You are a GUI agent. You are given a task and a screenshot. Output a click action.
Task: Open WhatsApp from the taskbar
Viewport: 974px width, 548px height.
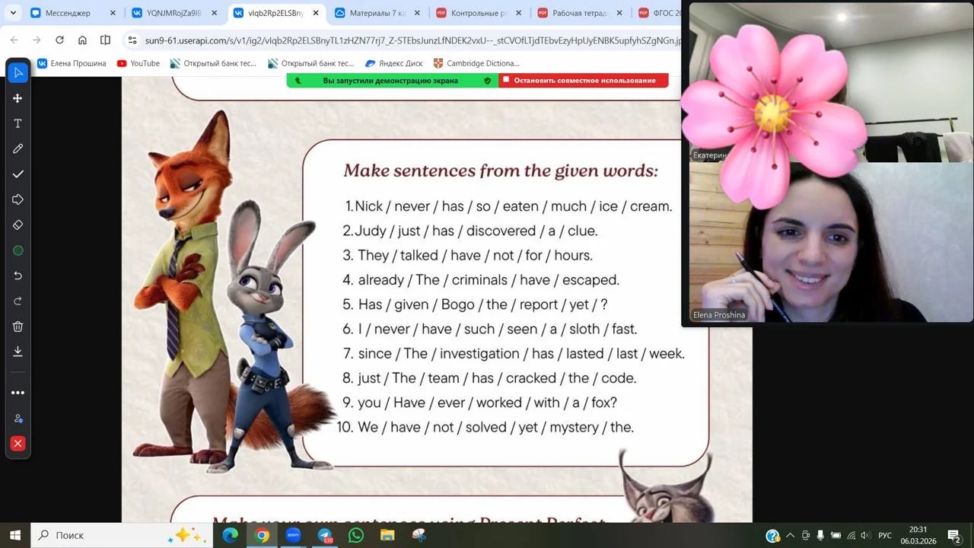(356, 535)
